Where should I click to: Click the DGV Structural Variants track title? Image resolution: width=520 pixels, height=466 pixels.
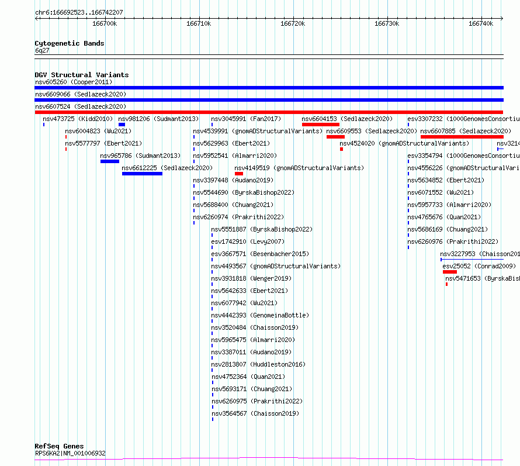(82, 75)
